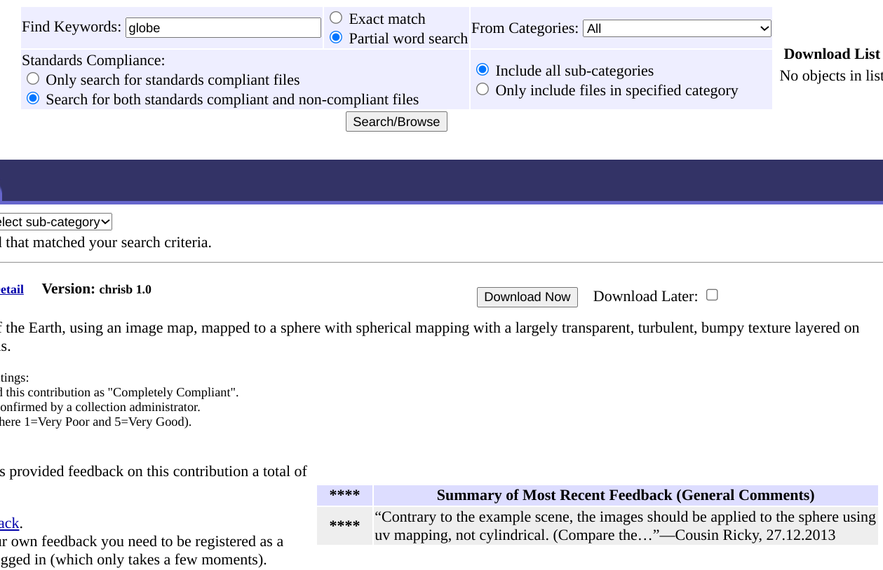The image size is (883, 570).
Task: Click the star rating in the header row
Action: tap(344, 495)
